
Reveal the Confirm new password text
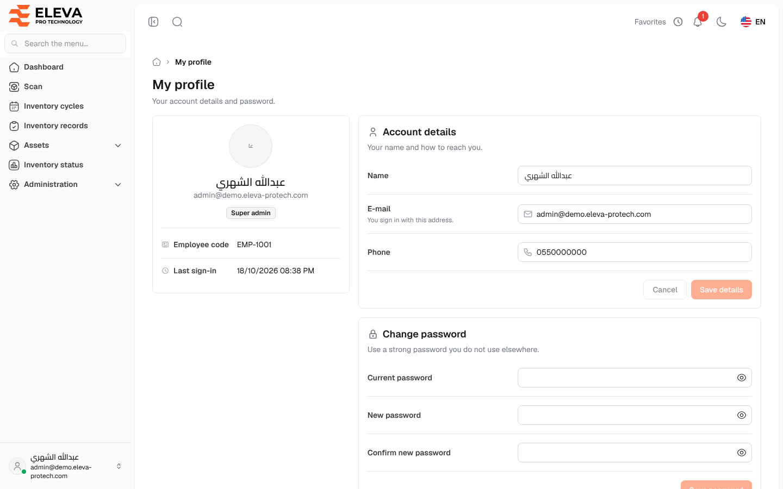pos(742,453)
